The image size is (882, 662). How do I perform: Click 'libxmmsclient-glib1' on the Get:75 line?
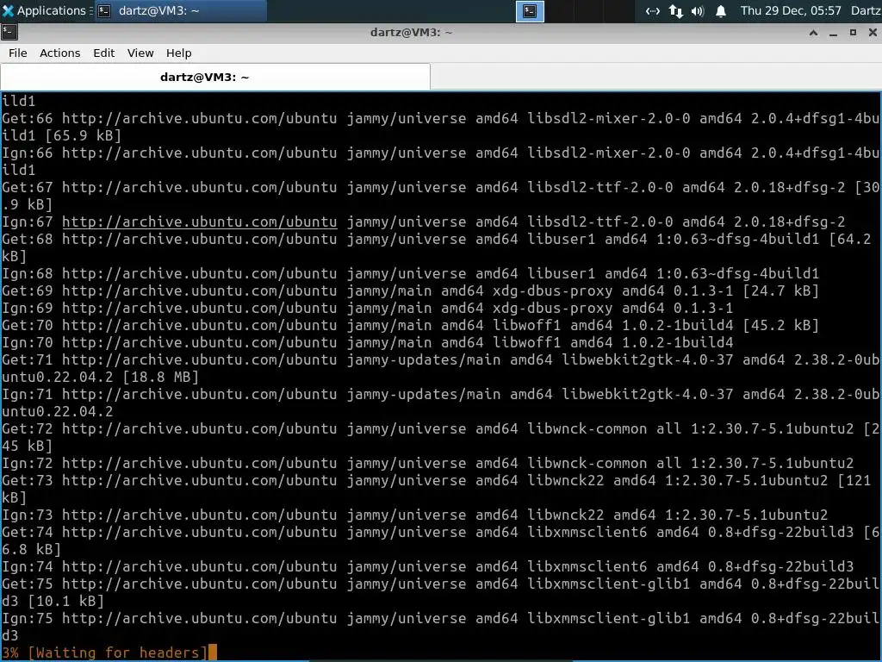click(608, 584)
